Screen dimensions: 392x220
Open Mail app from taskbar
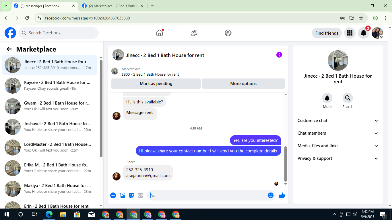(x=91, y=214)
